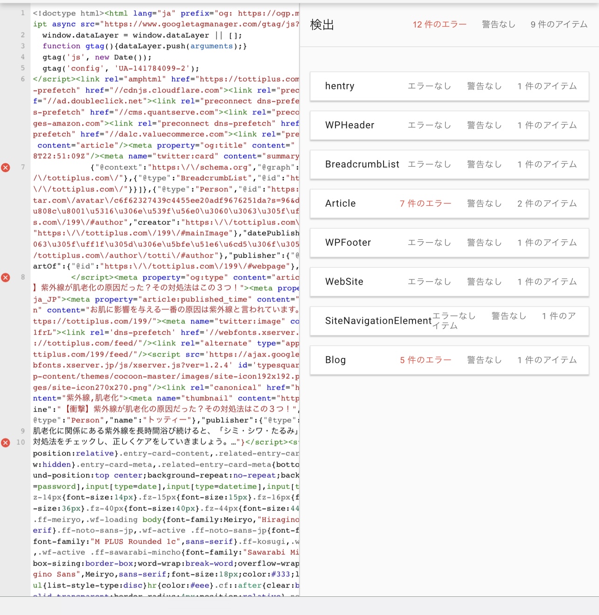Image resolution: width=599 pixels, height=615 pixels.
Task: Click line number 9 in the code gutter
Action: click(22, 431)
